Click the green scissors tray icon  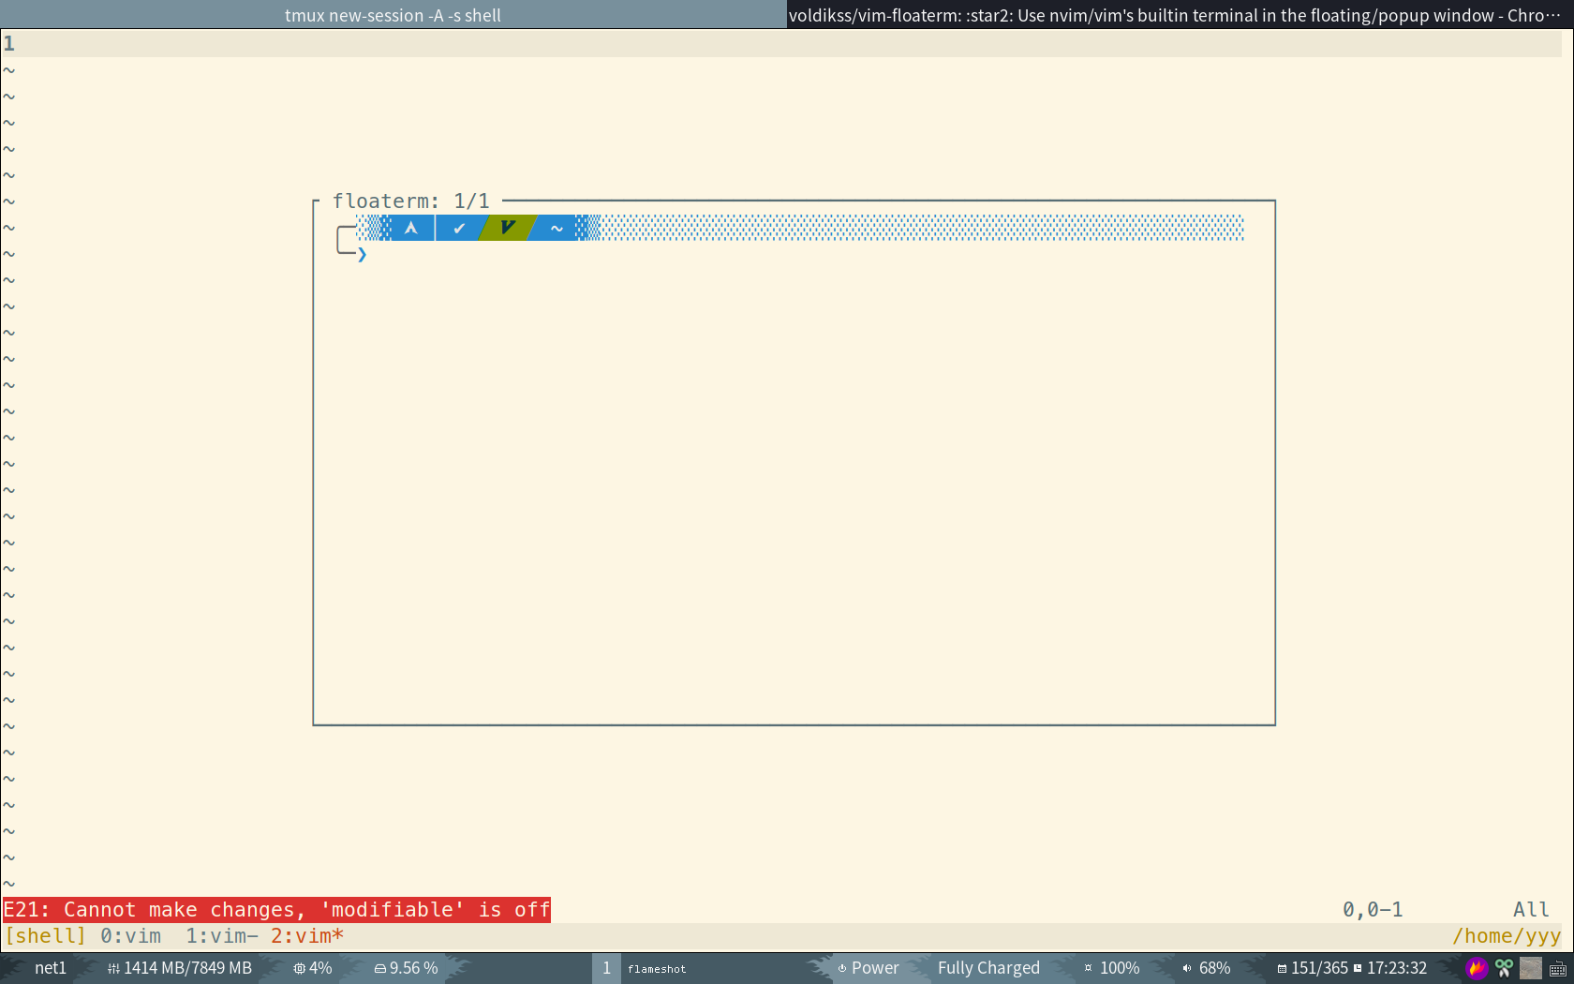(x=1504, y=968)
